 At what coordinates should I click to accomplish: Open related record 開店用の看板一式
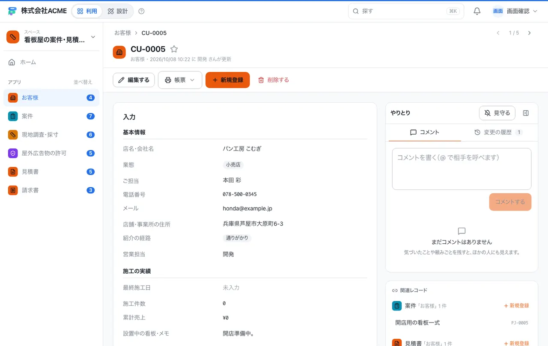462,323
